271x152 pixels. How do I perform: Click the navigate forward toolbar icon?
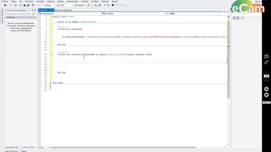10,5
